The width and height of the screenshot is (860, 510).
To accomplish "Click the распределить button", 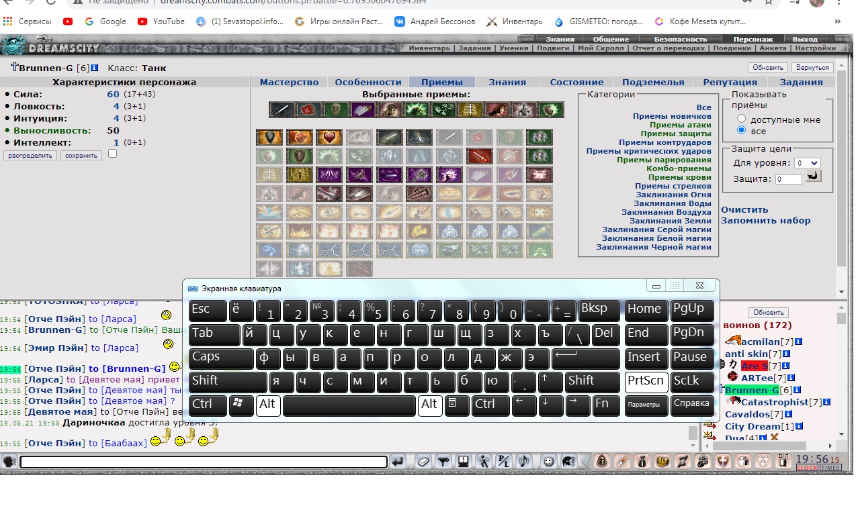I will (x=30, y=155).
